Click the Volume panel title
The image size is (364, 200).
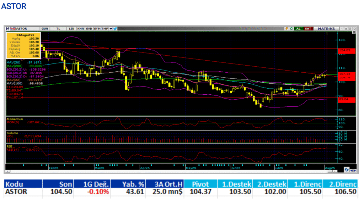(12, 133)
